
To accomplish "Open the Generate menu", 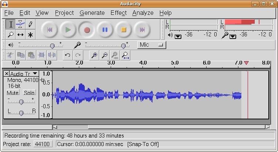I will [x=92, y=13].
